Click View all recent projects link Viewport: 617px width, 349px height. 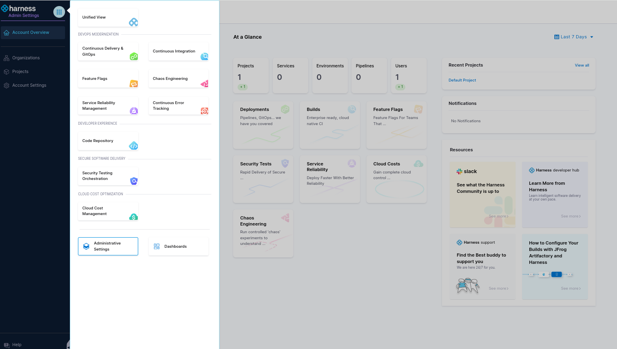(x=581, y=65)
